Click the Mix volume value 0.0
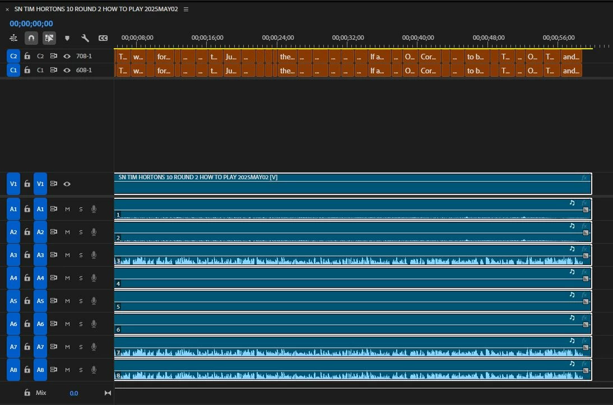This screenshot has width=613, height=405. (74, 393)
